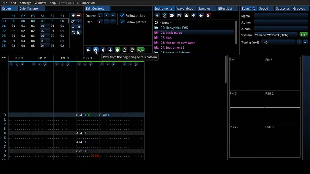Click the Tuning (A-4) value field 440
Viewport: 310px width, 174px height.
278,42
